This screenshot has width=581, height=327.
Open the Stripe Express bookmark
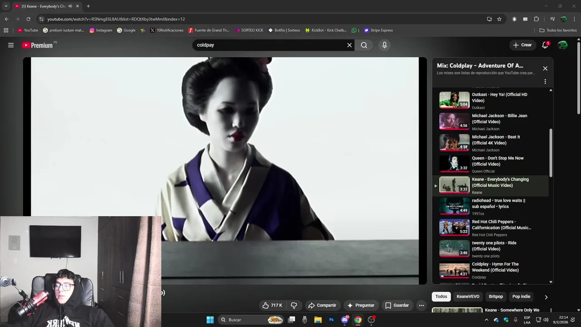point(378,30)
